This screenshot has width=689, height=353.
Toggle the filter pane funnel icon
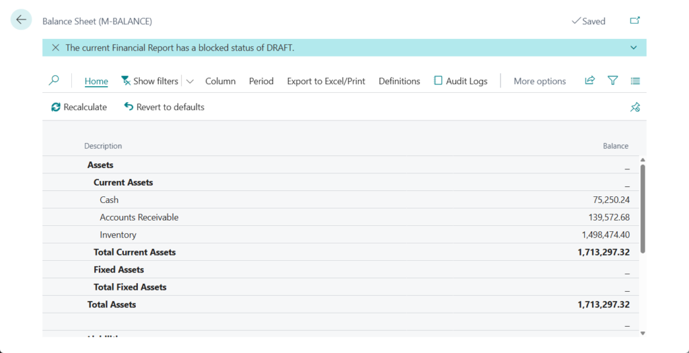click(x=612, y=81)
